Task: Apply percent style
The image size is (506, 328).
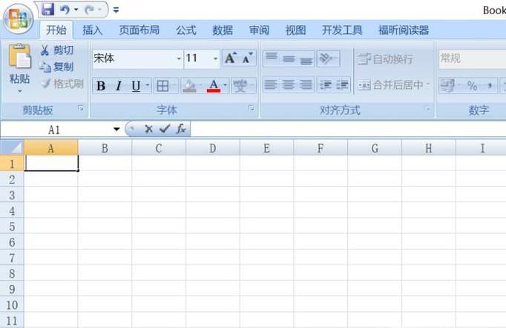Action: (x=473, y=86)
